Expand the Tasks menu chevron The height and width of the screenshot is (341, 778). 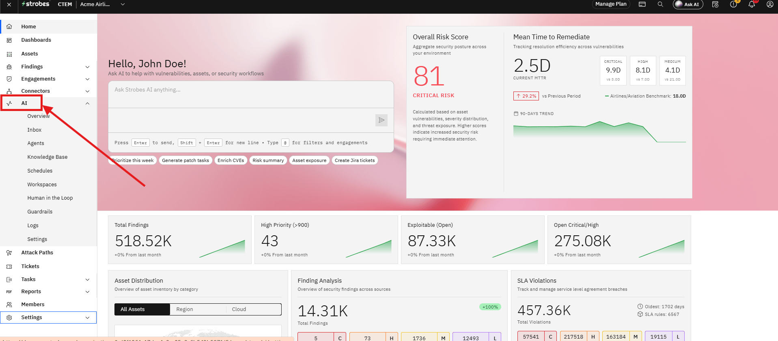coord(87,279)
